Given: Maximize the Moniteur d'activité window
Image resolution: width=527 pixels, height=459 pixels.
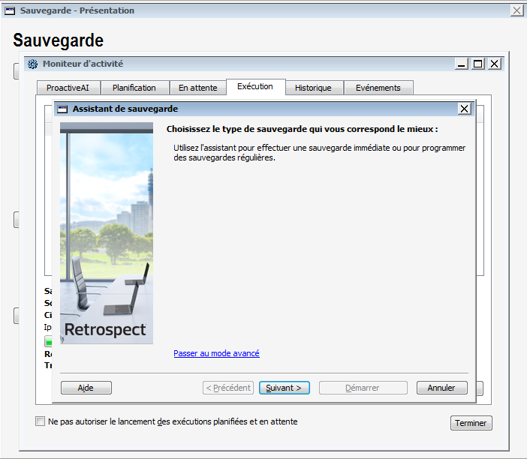Looking at the screenshot, I should click(478, 64).
